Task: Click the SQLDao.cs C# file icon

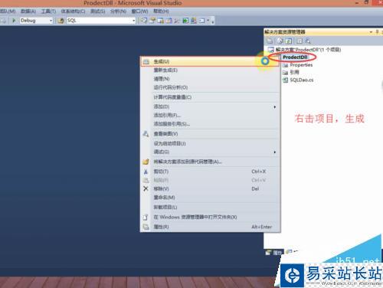Action: point(285,80)
